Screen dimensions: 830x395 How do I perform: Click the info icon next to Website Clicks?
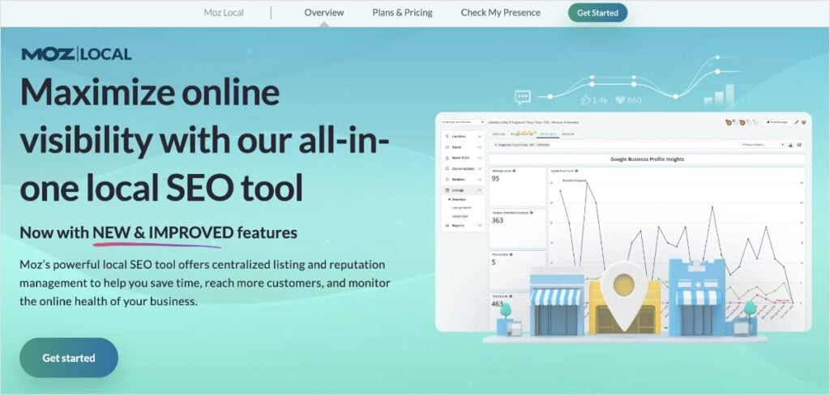(x=514, y=171)
